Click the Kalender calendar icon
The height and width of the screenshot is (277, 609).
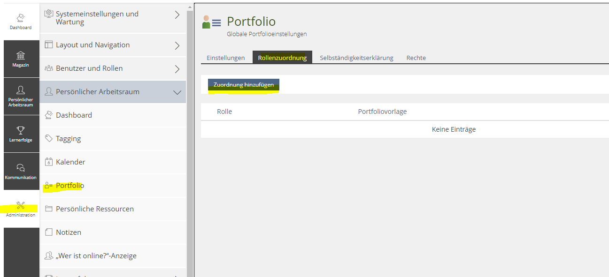pyautogui.click(x=48, y=162)
